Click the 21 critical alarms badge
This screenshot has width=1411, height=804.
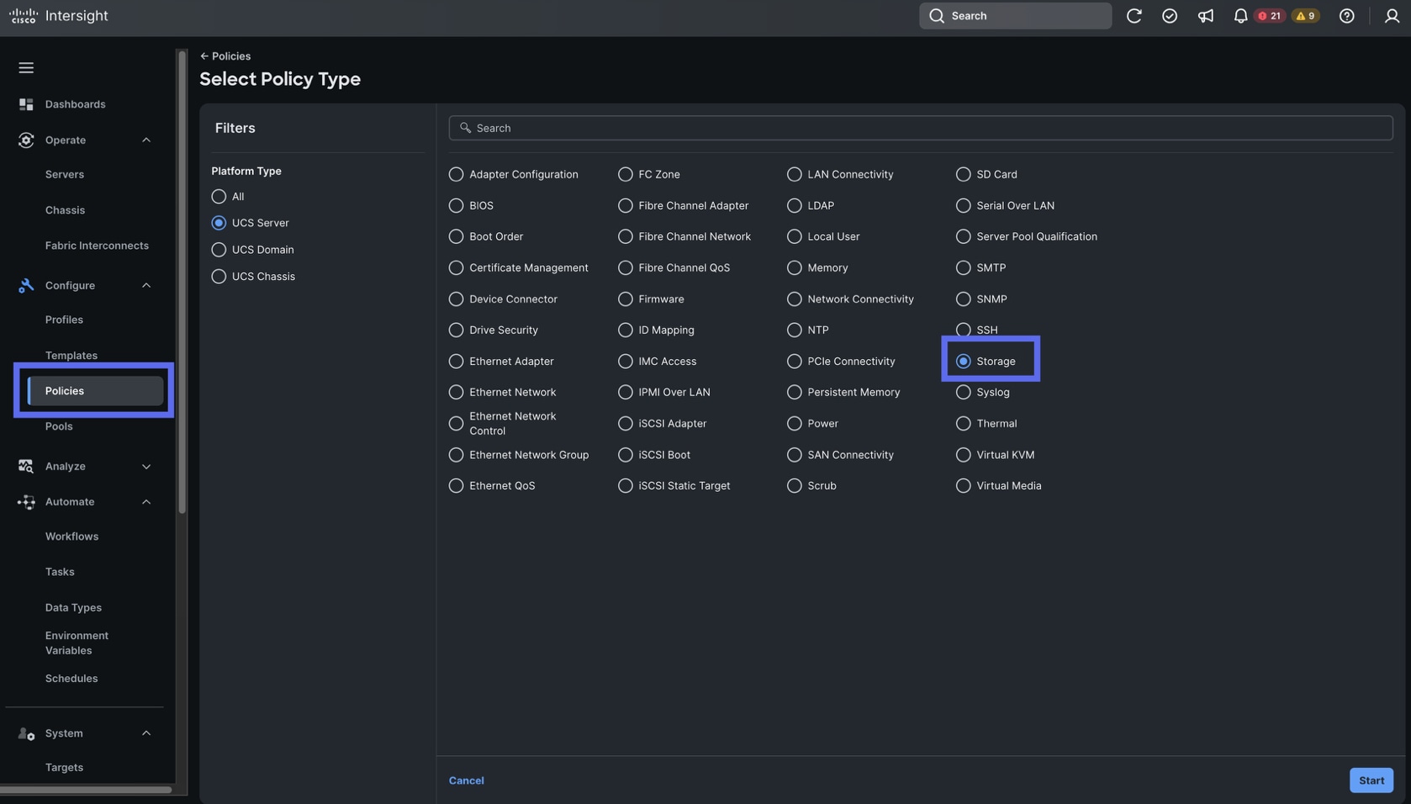1270,16
